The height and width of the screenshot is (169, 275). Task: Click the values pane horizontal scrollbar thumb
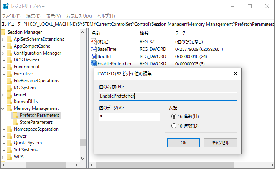165,165
